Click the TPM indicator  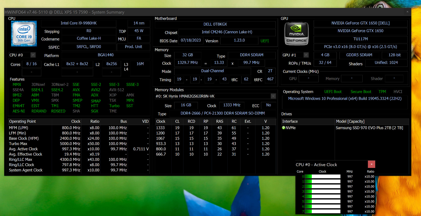(382, 92)
